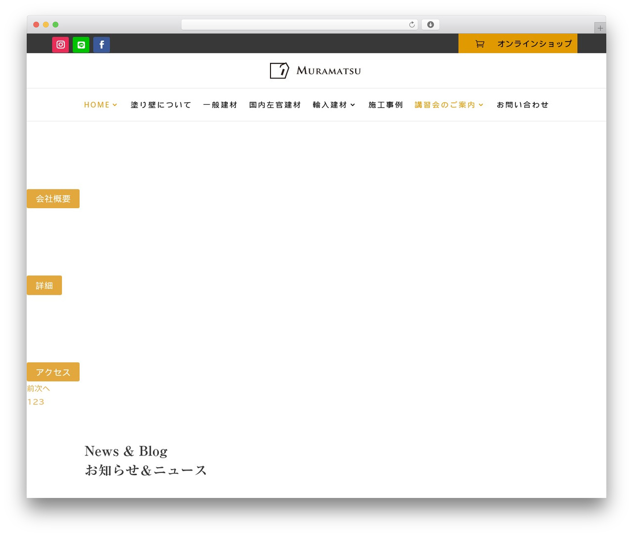The height and width of the screenshot is (536, 633).
Task: Go to slide 1 in the pager
Action: pyautogui.click(x=29, y=402)
